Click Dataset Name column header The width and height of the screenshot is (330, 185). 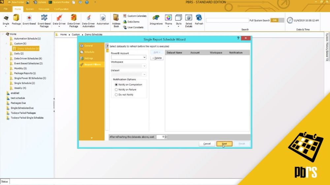click(x=174, y=52)
